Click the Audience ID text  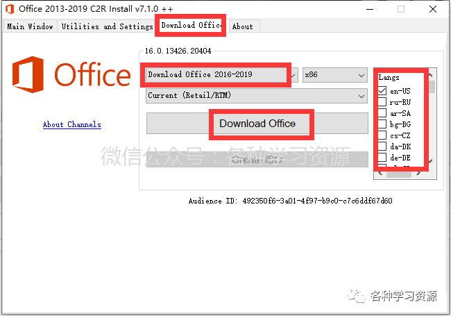(291, 201)
